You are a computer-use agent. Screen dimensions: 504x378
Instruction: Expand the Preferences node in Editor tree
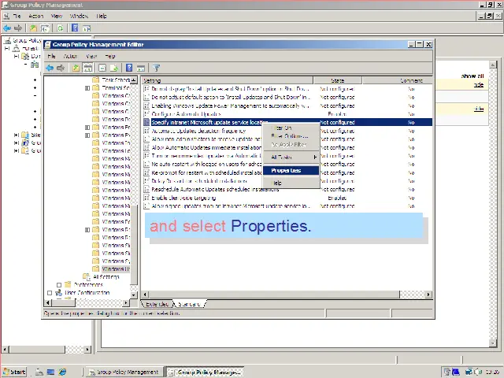(59, 285)
